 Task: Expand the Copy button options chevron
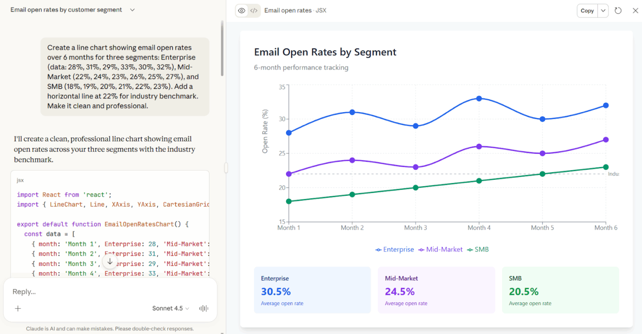point(603,11)
